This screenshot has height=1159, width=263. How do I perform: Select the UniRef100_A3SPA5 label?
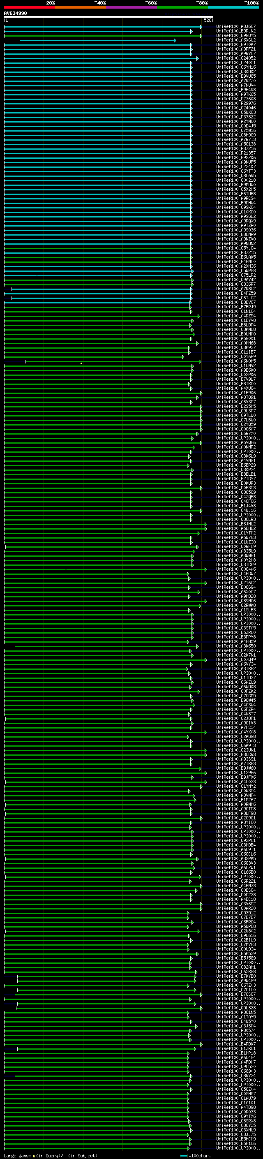[x=236, y=858]
